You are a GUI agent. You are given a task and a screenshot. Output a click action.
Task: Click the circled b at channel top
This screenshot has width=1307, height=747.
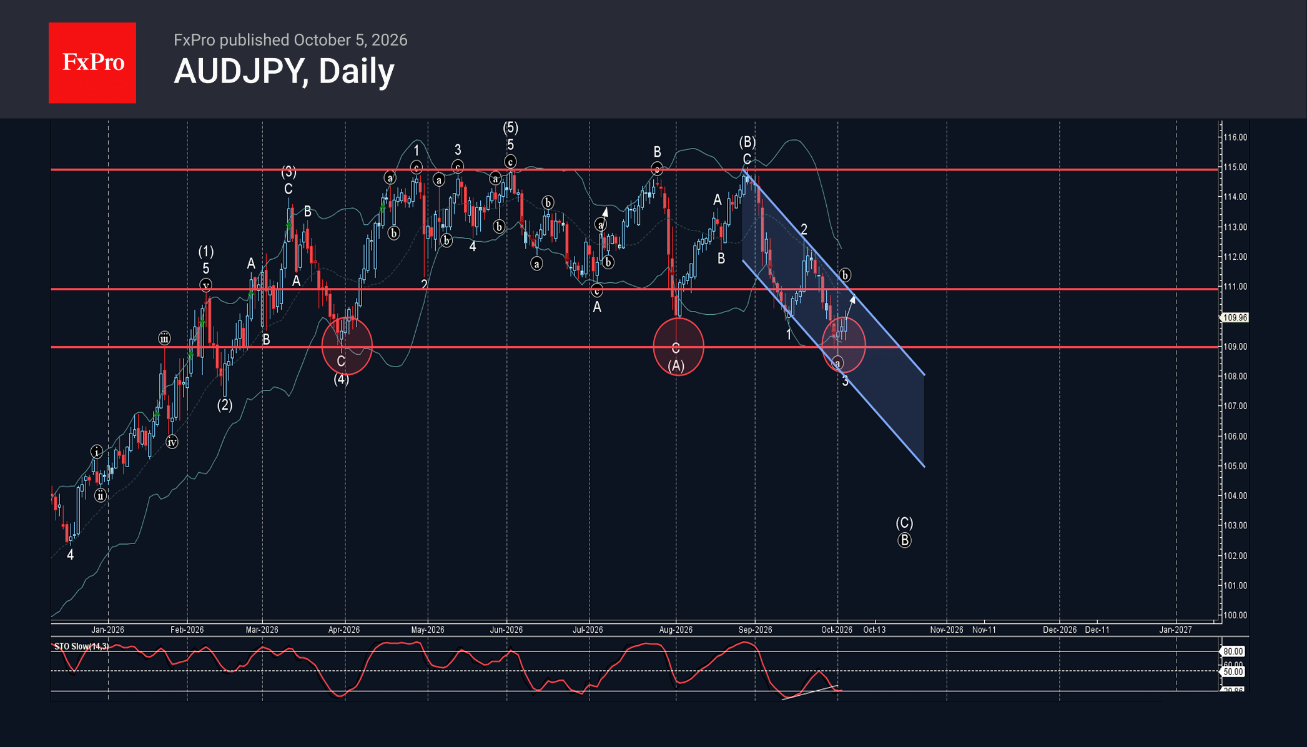[x=845, y=275]
